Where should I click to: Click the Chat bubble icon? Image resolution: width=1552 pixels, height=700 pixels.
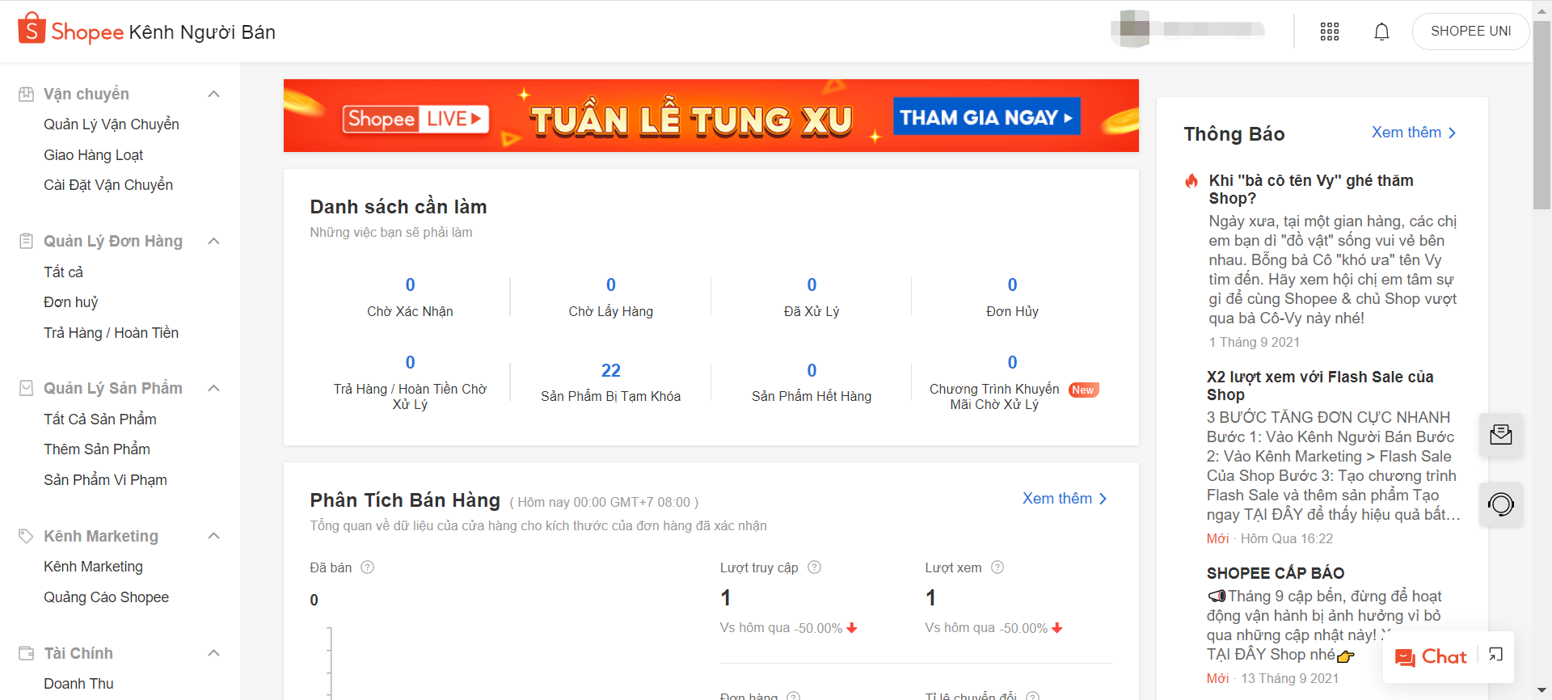point(1405,657)
